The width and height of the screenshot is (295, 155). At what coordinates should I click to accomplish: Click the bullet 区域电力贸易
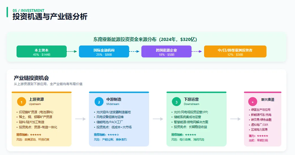[259, 129]
